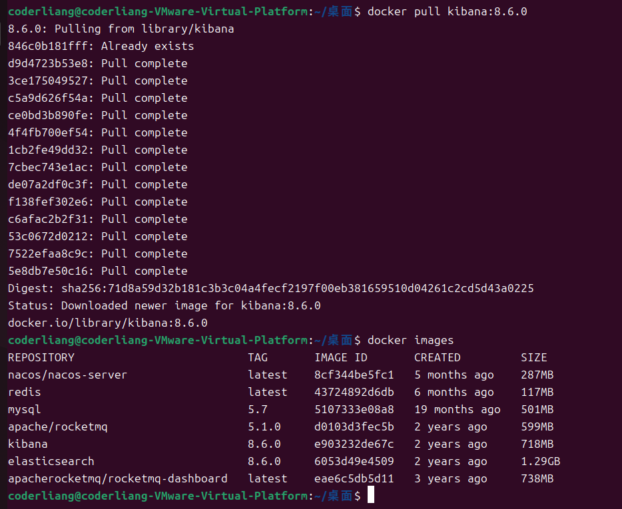This screenshot has height=509, width=622.
Task: Click image ID 43724892d6db
Action: click(x=354, y=392)
